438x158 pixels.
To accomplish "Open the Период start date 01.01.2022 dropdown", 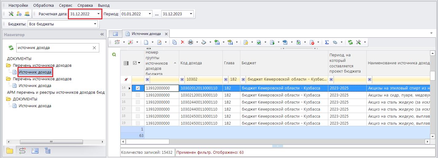I will click(150, 14).
